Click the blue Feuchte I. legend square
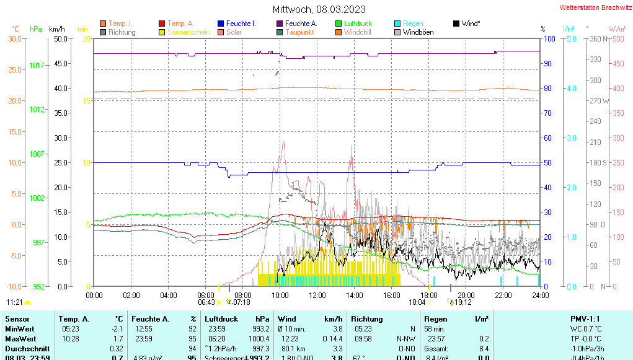Viewport: 633px width, 360px height. pyautogui.click(x=221, y=24)
